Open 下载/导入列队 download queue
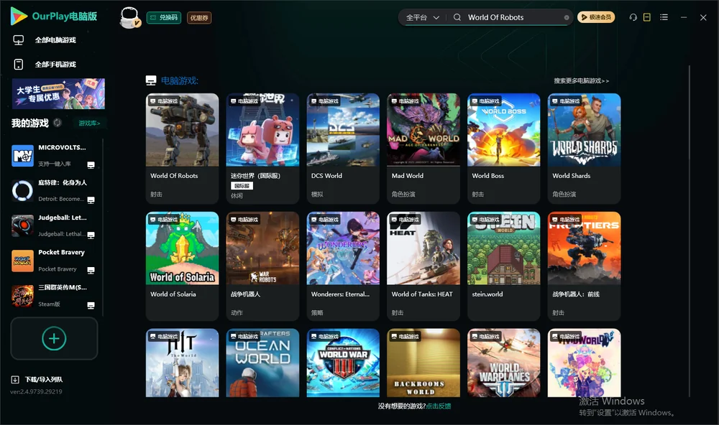 (44, 379)
